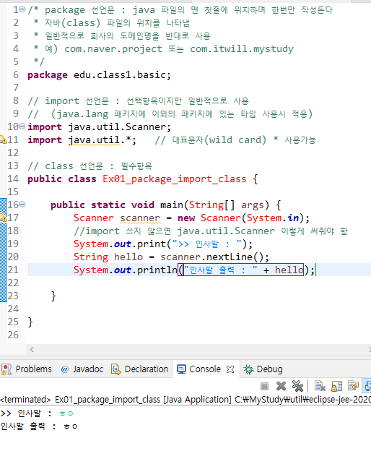Click 'hello' variable on line 21
The width and height of the screenshot is (371, 451).
point(289,270)
